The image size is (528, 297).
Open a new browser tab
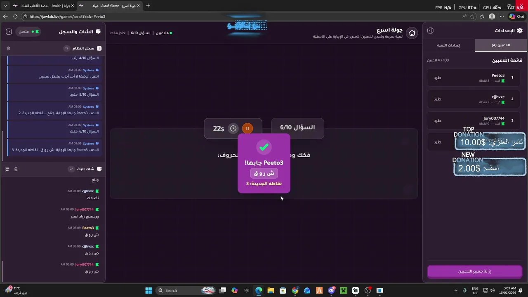point(148,6)
